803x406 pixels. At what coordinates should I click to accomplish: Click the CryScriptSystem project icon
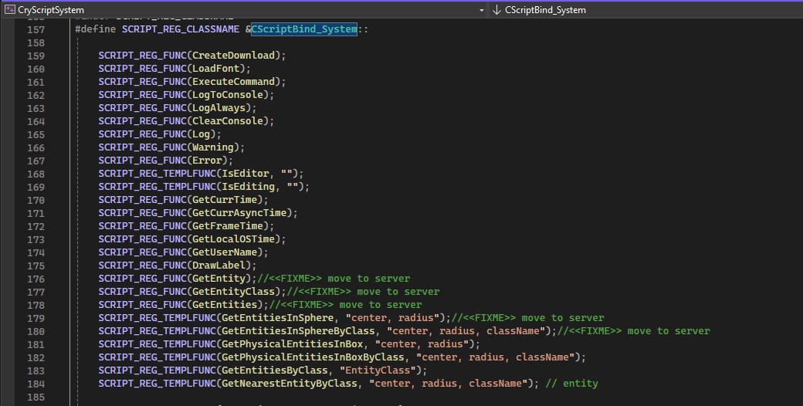pos(8,10)
